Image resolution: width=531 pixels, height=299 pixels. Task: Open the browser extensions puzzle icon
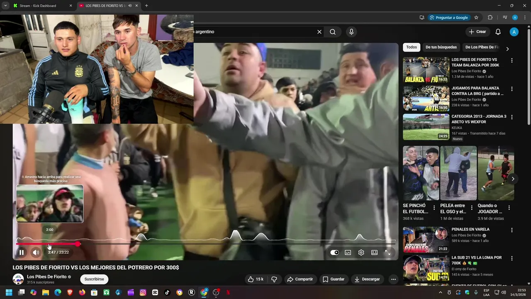point(490,17)
